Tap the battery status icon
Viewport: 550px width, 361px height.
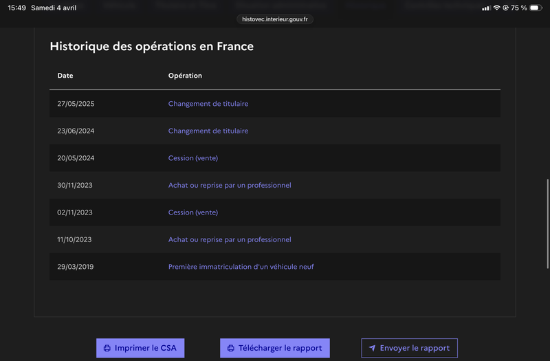click(x=536, y=8)
